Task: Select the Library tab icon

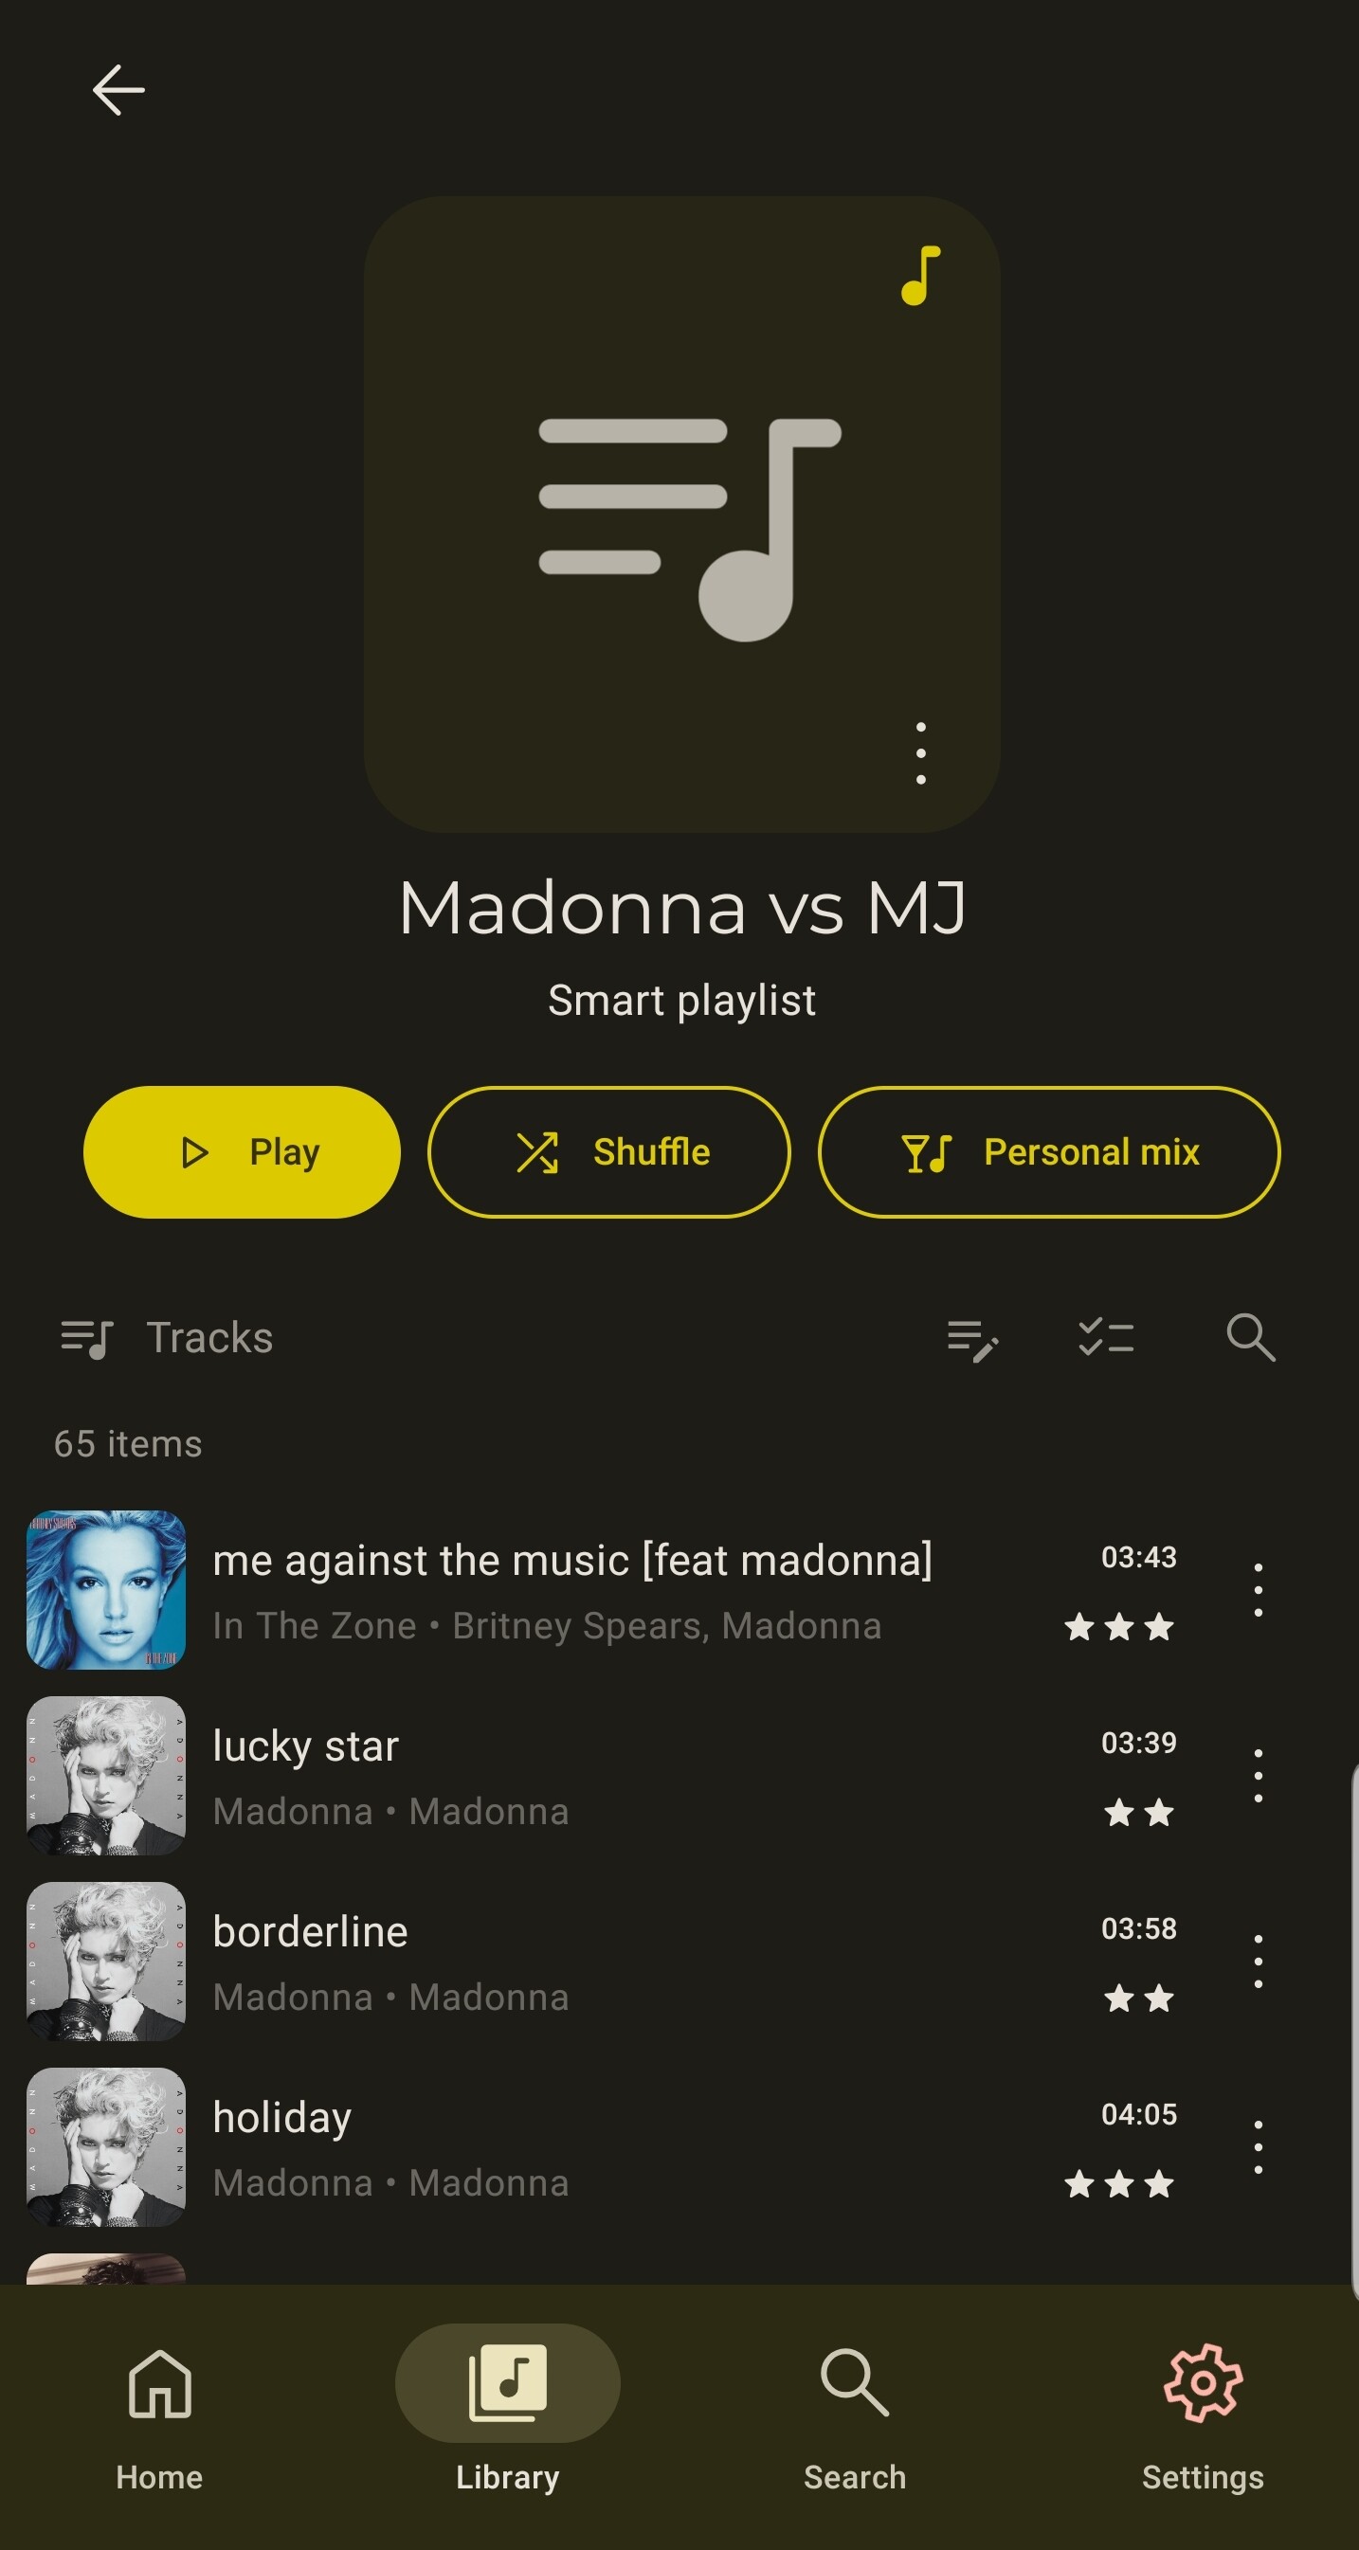Action: click(508, 2382)
